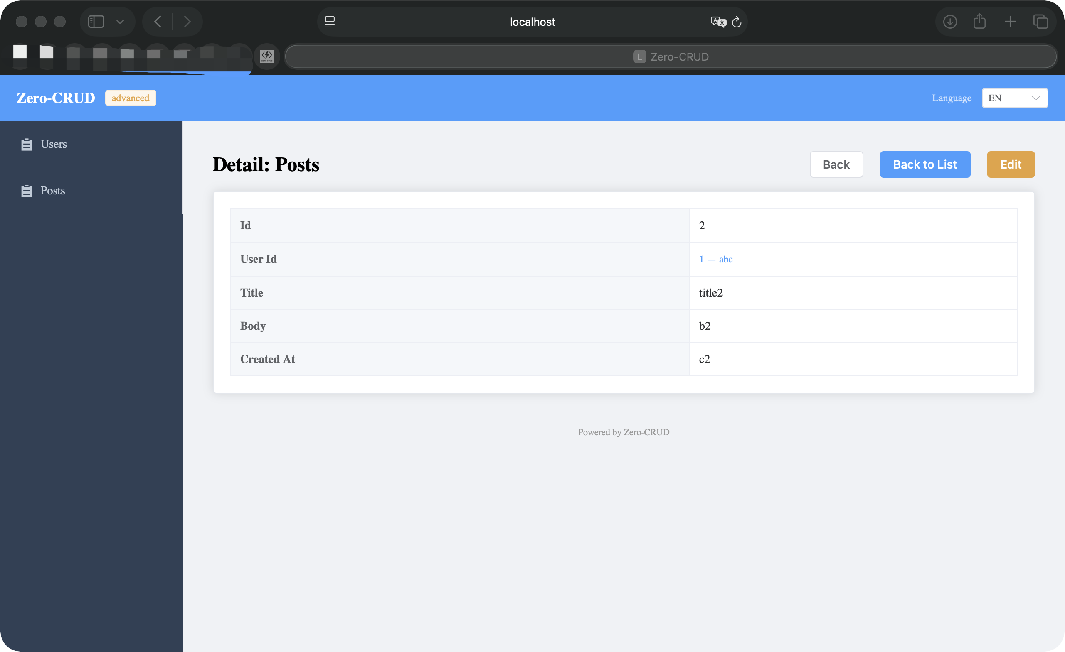Toggle Safari sidebar panel icon
This screenshot has width=1065, height=652.
tap(96, 22)
